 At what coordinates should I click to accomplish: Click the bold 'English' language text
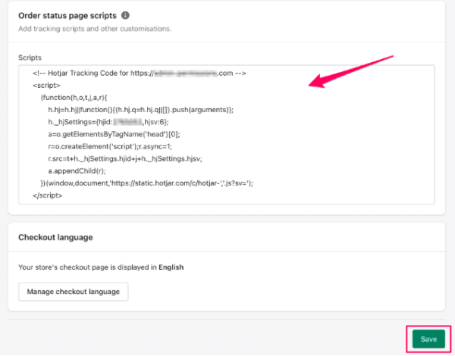[171, 267]
